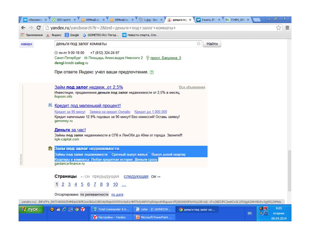This screenshot has height=235, width=313.
Task: Sort results по дате
Action: click(x=117, y=195)
